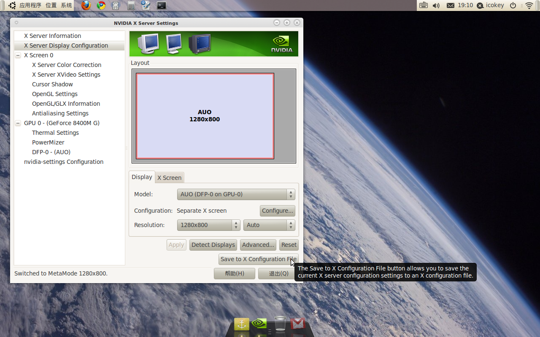Open the Auto refresh rate dropdown
This screenshot has width=540, height=337.
(269, 225)
